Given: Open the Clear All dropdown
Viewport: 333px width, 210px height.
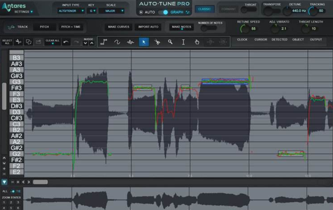Looking at the screenshot, I should 53,42.
